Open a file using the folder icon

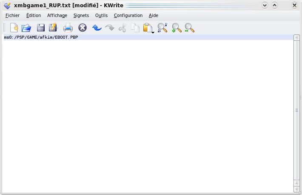click(26, 28)
